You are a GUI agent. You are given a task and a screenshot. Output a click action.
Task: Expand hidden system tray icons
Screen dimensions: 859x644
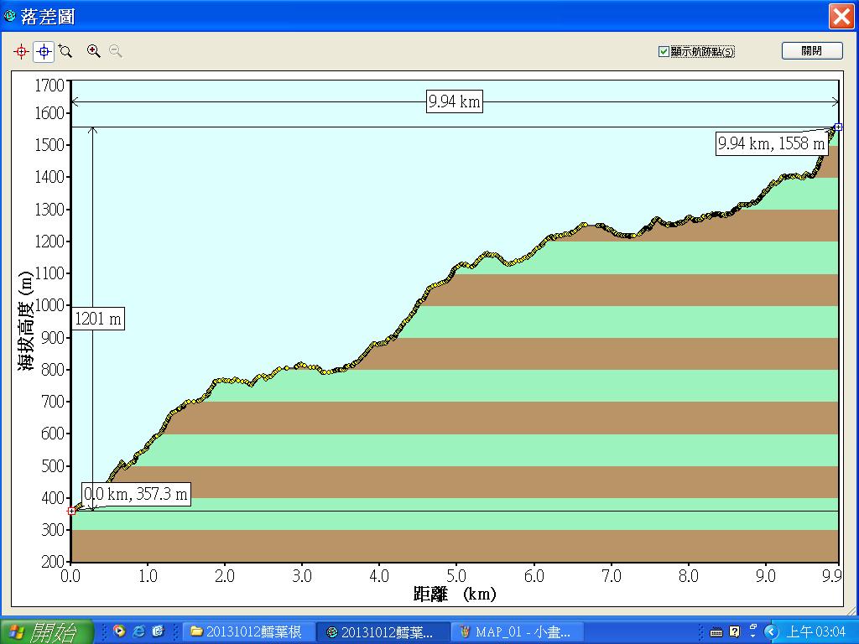point(772,632)
